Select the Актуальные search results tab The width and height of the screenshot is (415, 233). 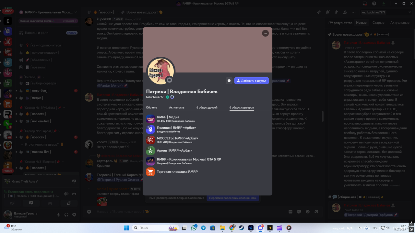400,23
